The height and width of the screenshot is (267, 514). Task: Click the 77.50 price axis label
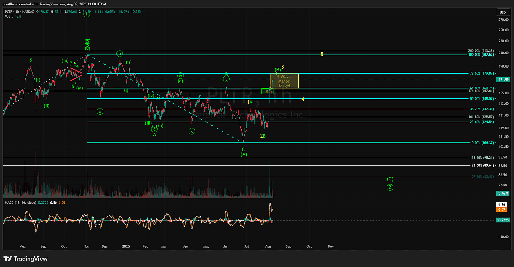click(503, 185)
